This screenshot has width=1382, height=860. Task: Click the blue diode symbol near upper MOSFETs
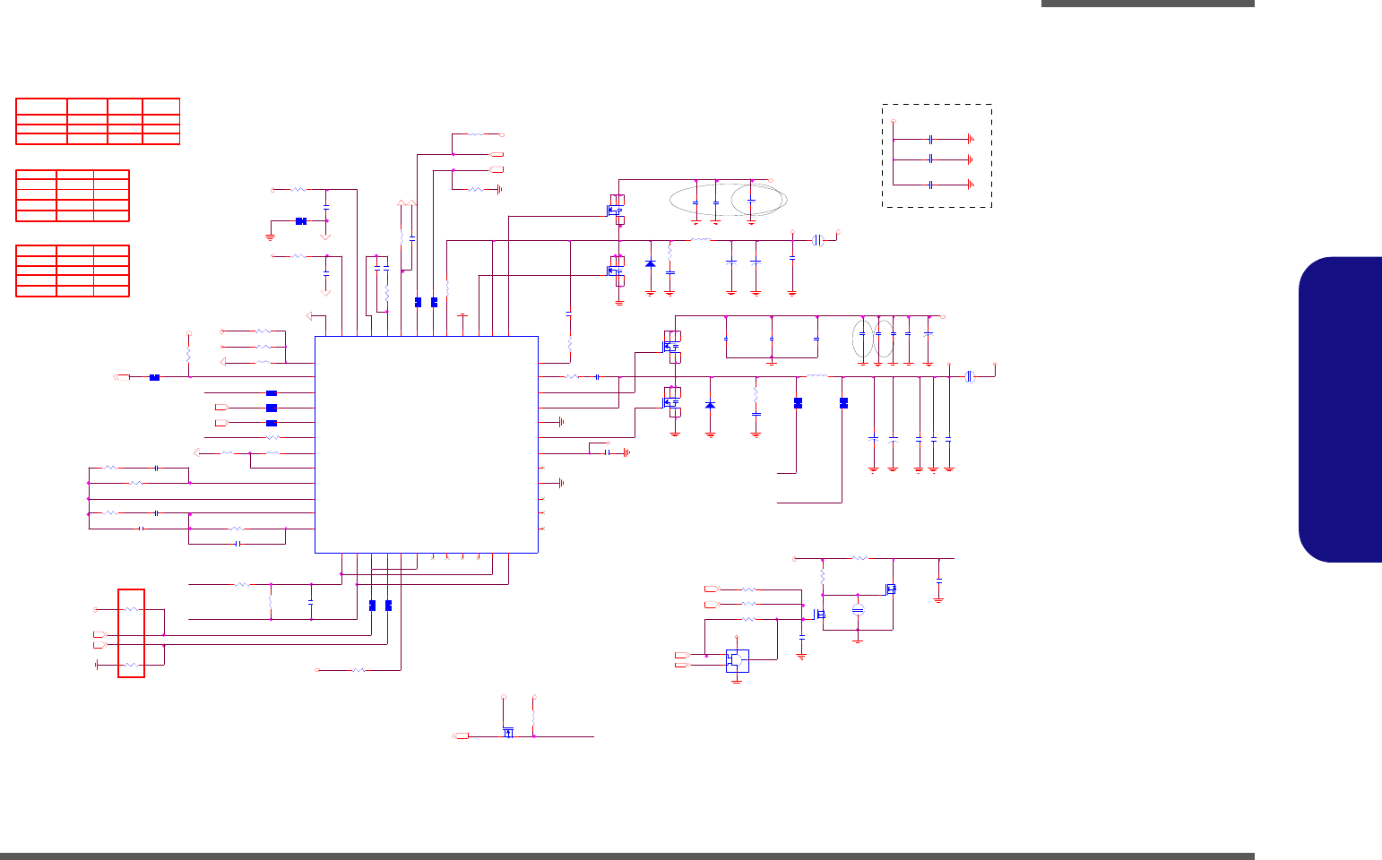[x=650, y=264]
